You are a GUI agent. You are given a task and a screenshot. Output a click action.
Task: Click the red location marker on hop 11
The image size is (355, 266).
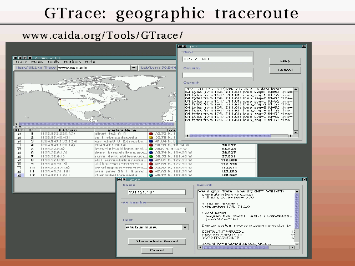point(151,171)
